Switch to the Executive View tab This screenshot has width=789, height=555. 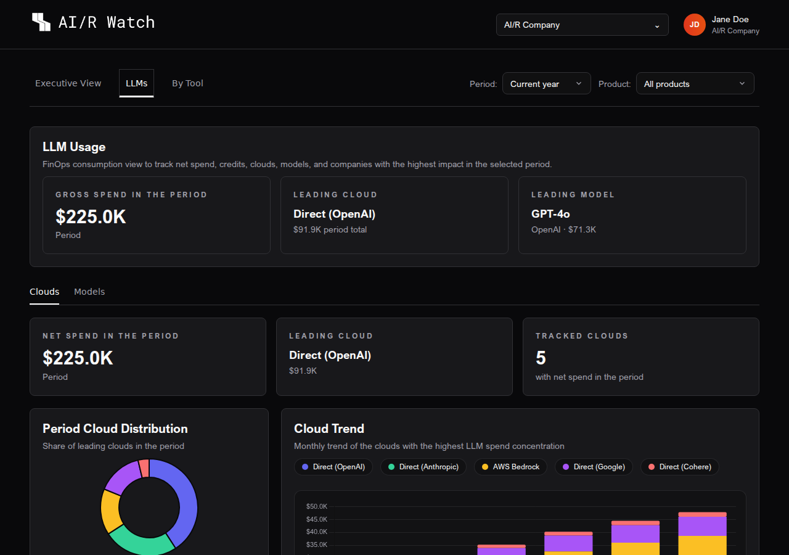pyautogui.click(x=68, y=83)
